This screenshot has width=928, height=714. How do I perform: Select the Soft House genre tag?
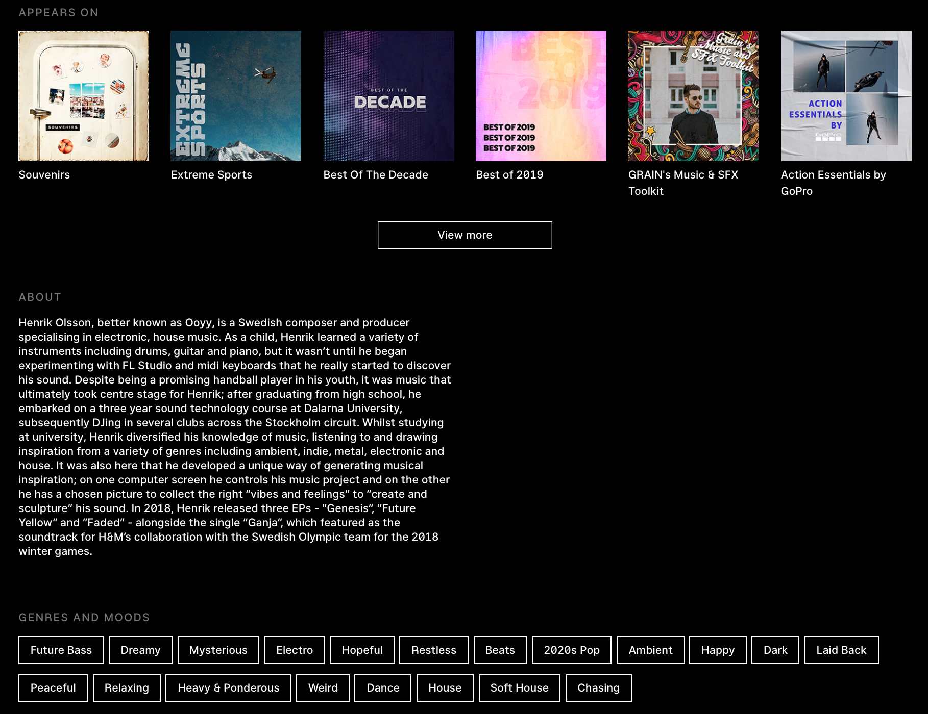tap(519, 688)
